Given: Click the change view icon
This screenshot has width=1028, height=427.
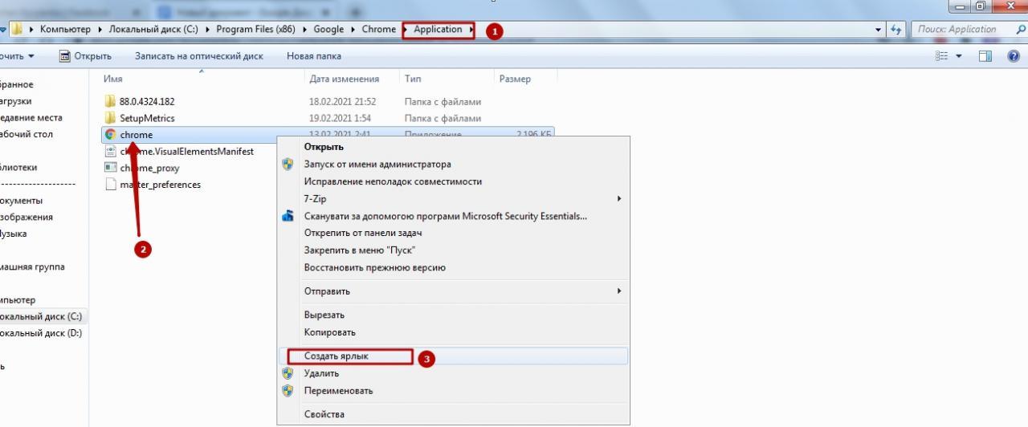Looking at the screenshot, I should tap(942, 56).
